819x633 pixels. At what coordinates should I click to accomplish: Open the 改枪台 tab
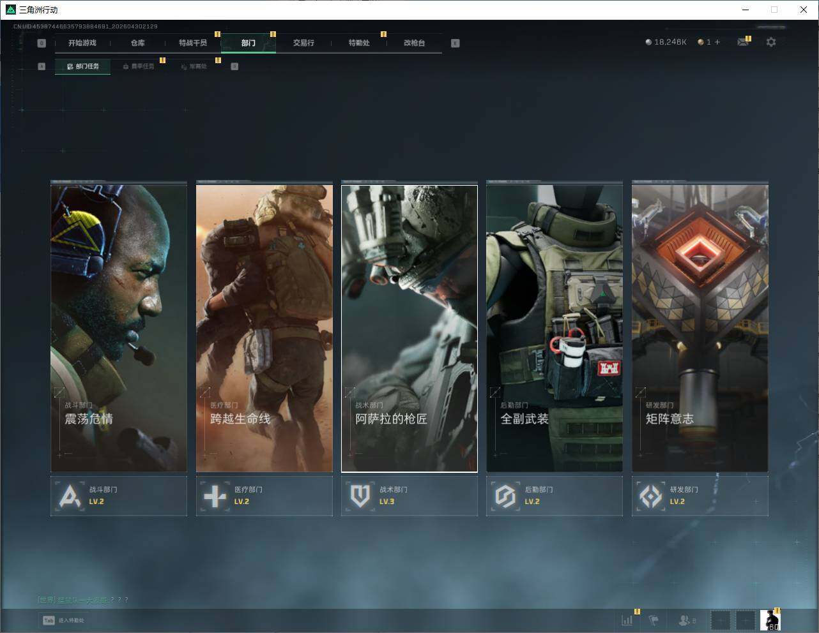pyautogui.click(x=414, y=43)
